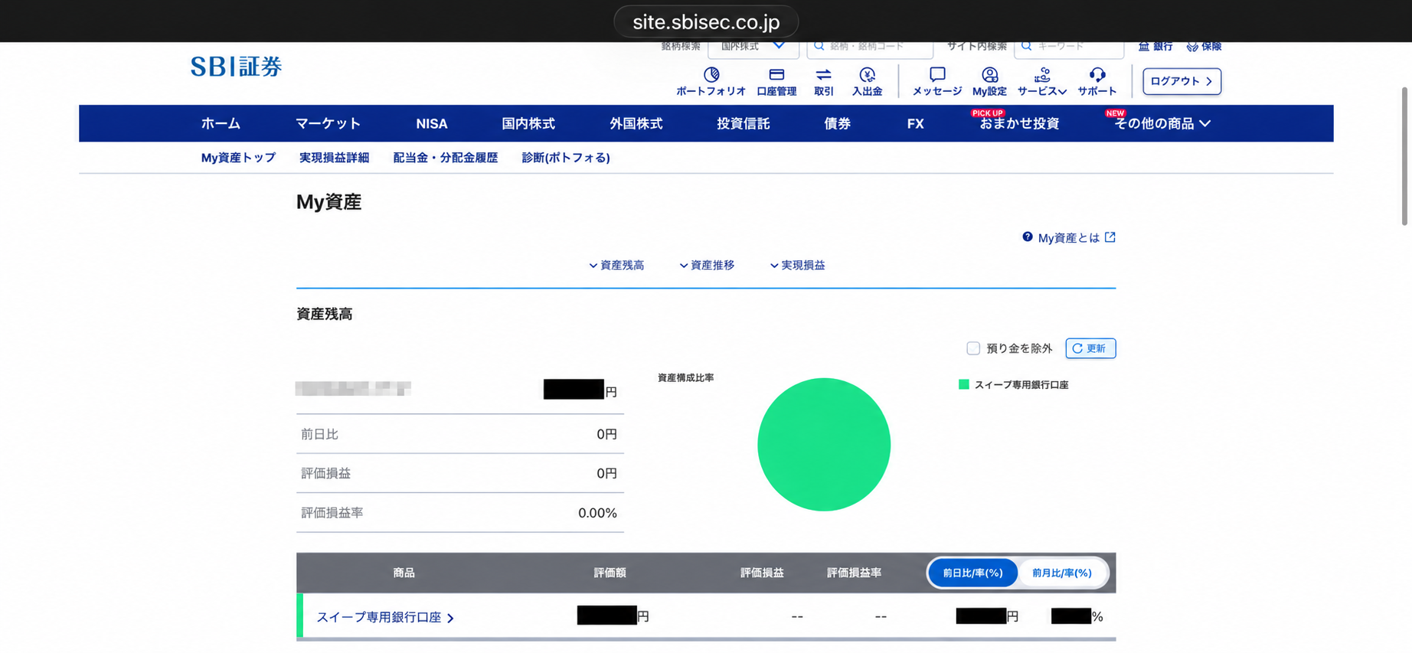Viewport: 1412px width, 653px height.
Task: Select 前月比/率(%) toggle
Action: 1062,573
